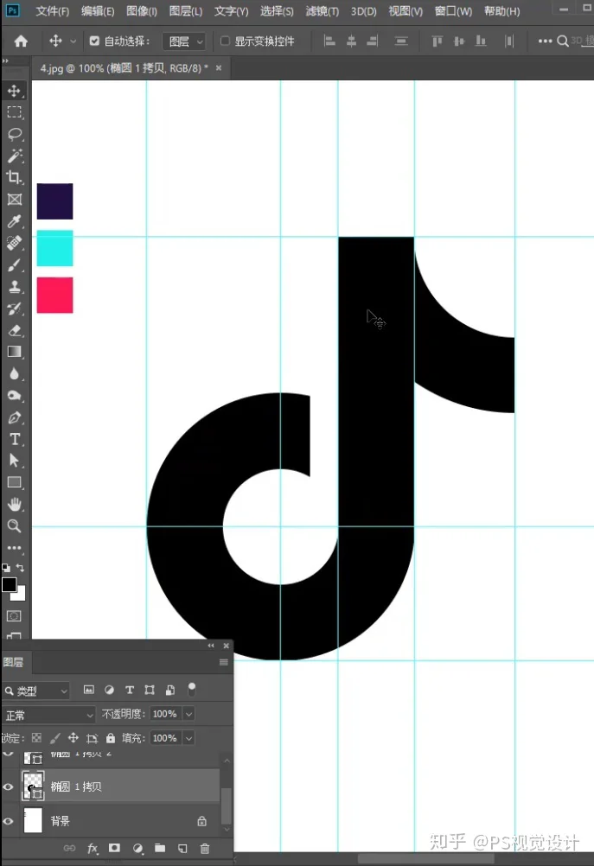Collapse the Layers panel with double arrows

(211, 646)
